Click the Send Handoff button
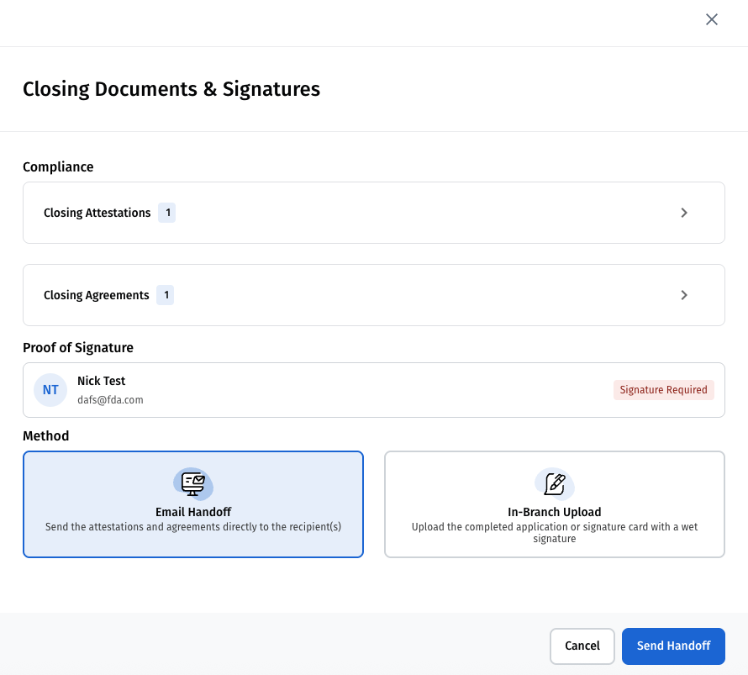 point(673,646)
